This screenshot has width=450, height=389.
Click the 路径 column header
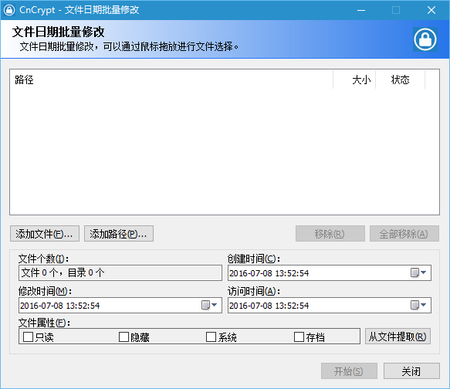171,79
